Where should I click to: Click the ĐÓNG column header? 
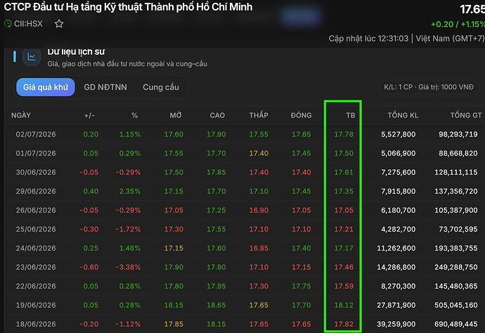pyautogui.click(x=301, y=115)
